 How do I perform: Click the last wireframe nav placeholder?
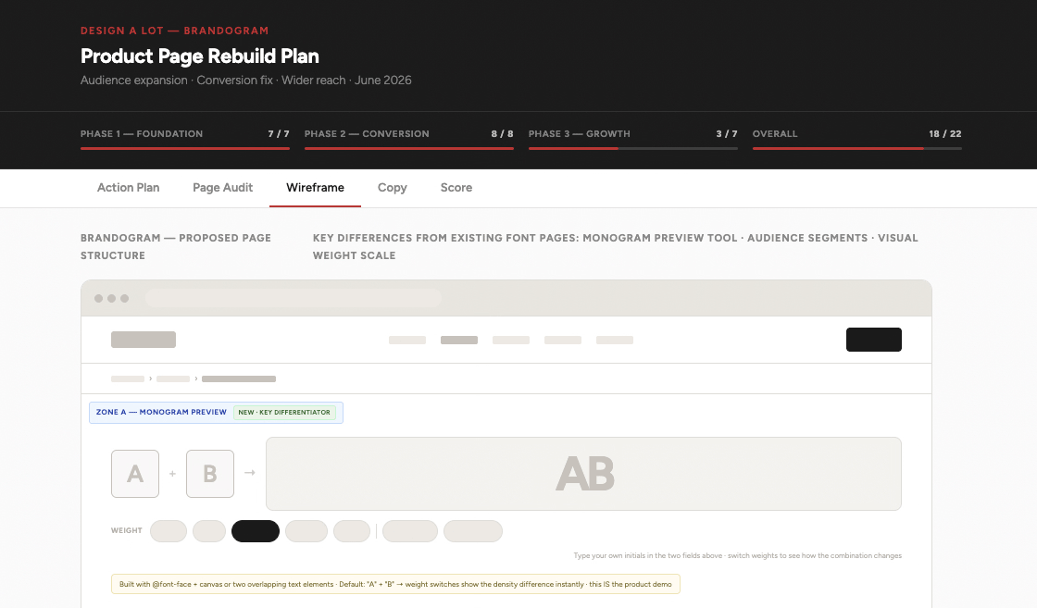pyautogui.click(x=615, y=341)
